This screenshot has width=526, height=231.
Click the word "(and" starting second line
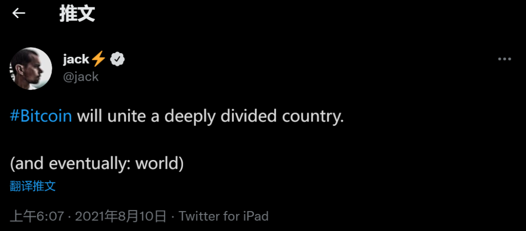click(27, 164)
